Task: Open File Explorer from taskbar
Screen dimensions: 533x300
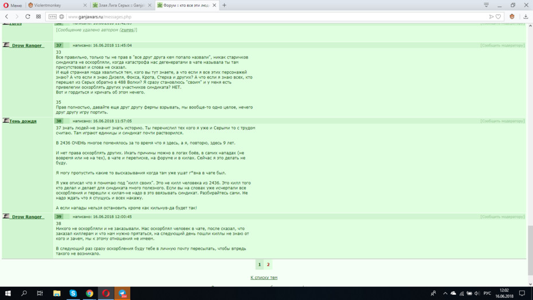Action: click(57, 293)
